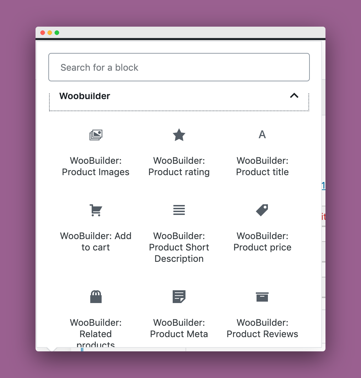The image size is (361, 378).
Task: Select the Short Description lines icon
Action: 179,210
